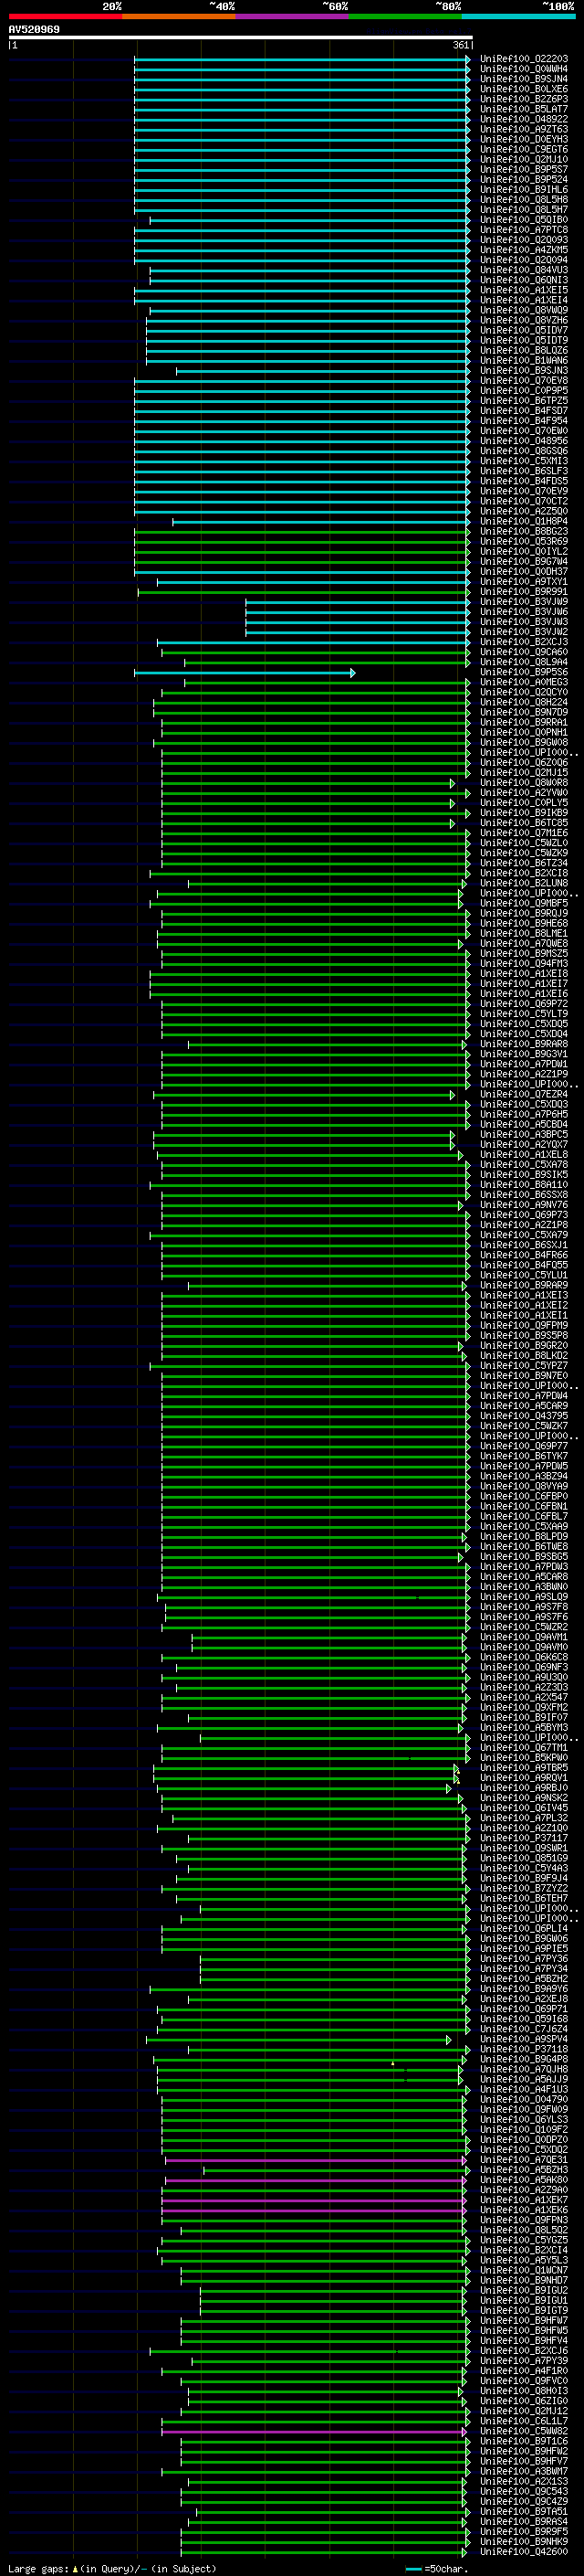Select the UniRef100_Q84VU3 label
Screen dimensions: 584x2576
coord(524,270)
